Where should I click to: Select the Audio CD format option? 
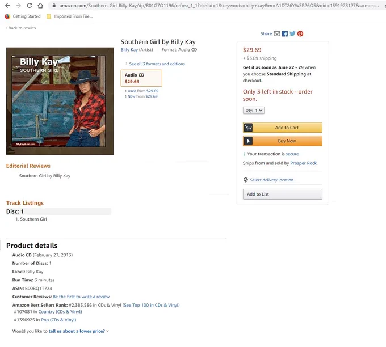click(x=141, y=78)
